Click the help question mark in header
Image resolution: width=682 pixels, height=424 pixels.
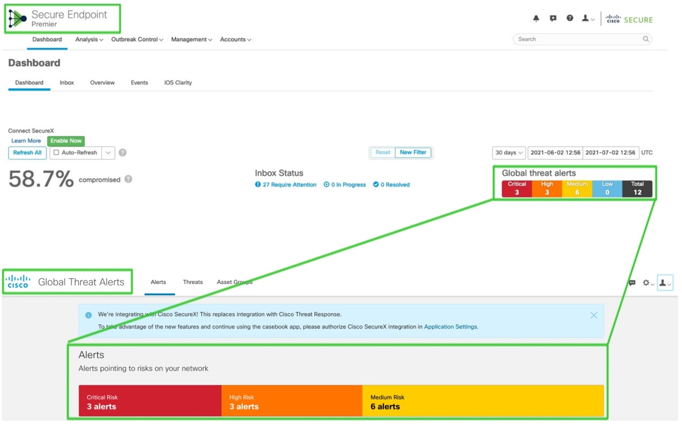tap(569, 18)
